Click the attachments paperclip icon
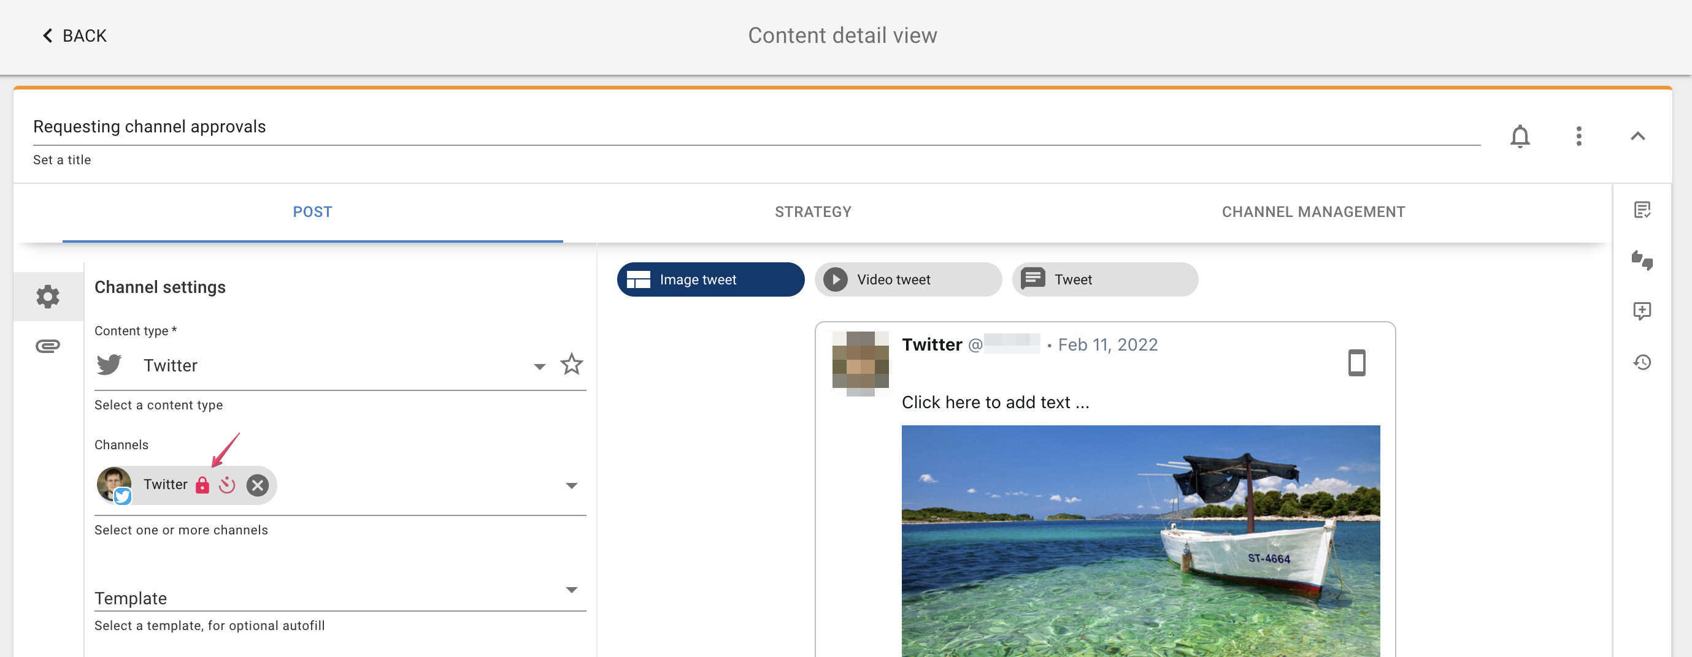The width and height of the screenshot is (1692, 657). [x=47, y=344]
